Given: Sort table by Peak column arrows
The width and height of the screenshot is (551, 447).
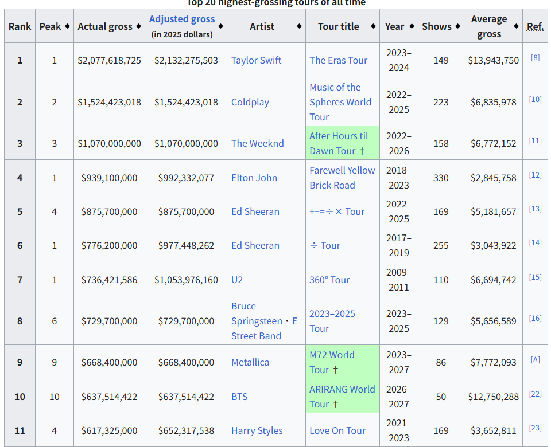Looking at the screenshot, I should [x=67, y=27].
